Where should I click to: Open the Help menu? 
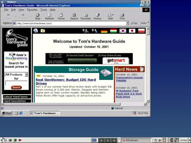point(53,10)
